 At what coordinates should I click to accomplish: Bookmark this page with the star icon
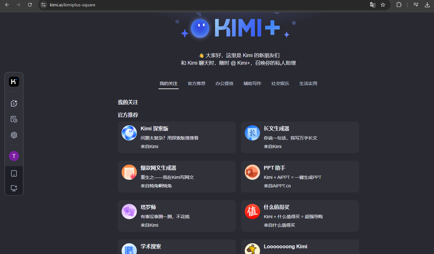point(383,5)
